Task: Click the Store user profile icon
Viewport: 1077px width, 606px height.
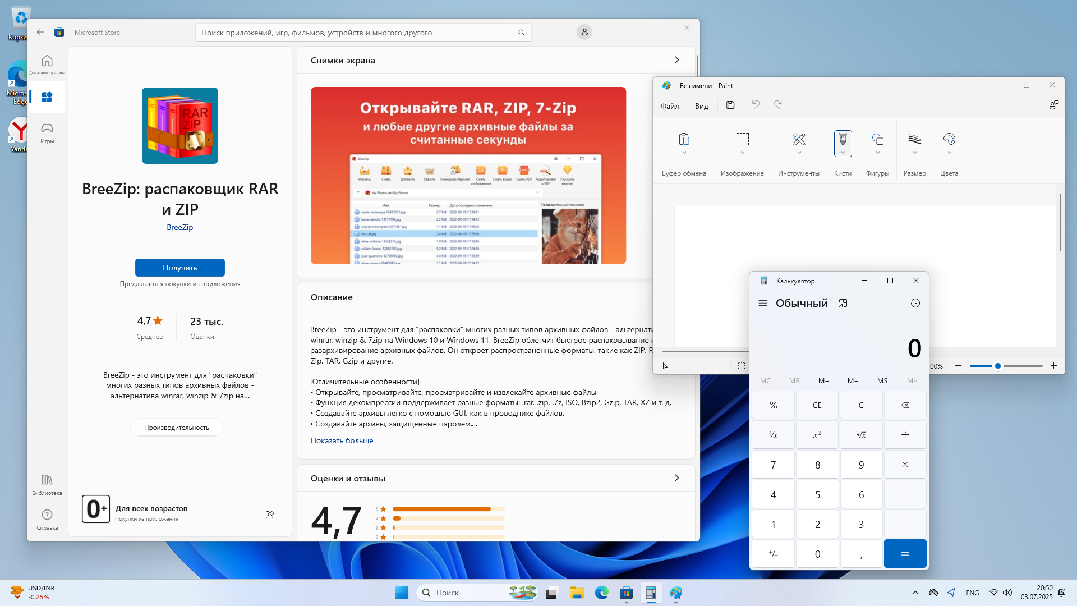Action: (x=584, y=33)
